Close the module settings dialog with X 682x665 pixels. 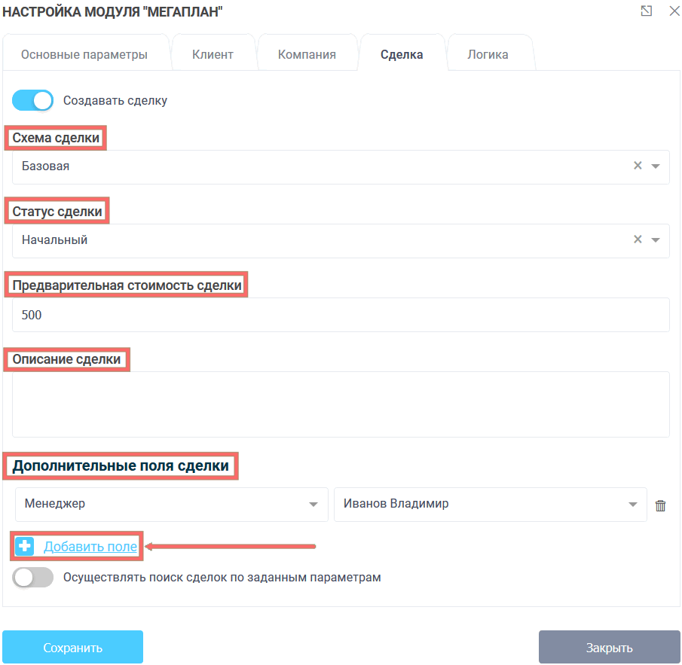pos(673,11)
